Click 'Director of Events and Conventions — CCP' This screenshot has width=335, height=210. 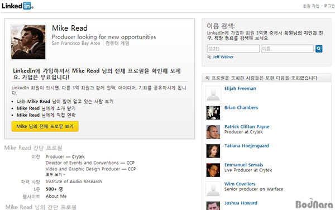[x=90, y=163]
